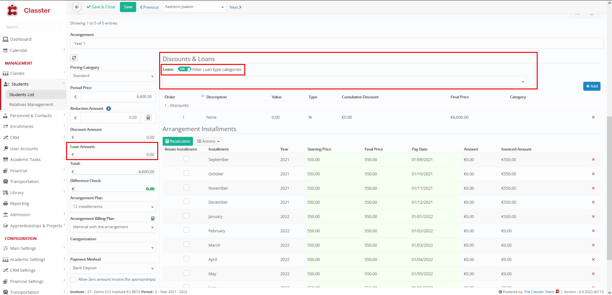Open the Categorization dropdown
The height and width of the screenshot is (295, 612).
coord(113,248)
